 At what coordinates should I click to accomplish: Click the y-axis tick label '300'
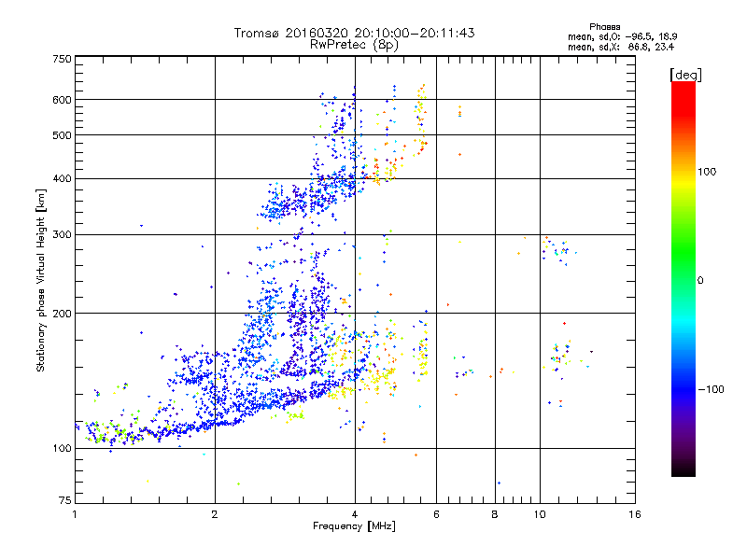(x=62, y=234)
